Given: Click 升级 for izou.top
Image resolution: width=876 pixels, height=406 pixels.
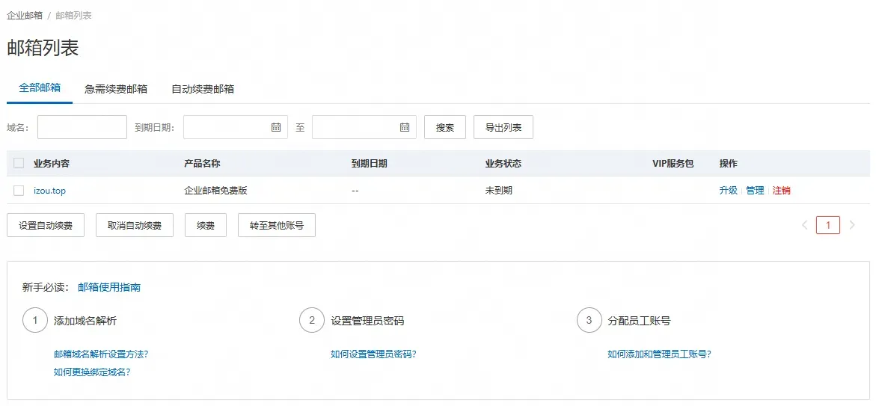Looking at the screenshot, I should [728, 191].
